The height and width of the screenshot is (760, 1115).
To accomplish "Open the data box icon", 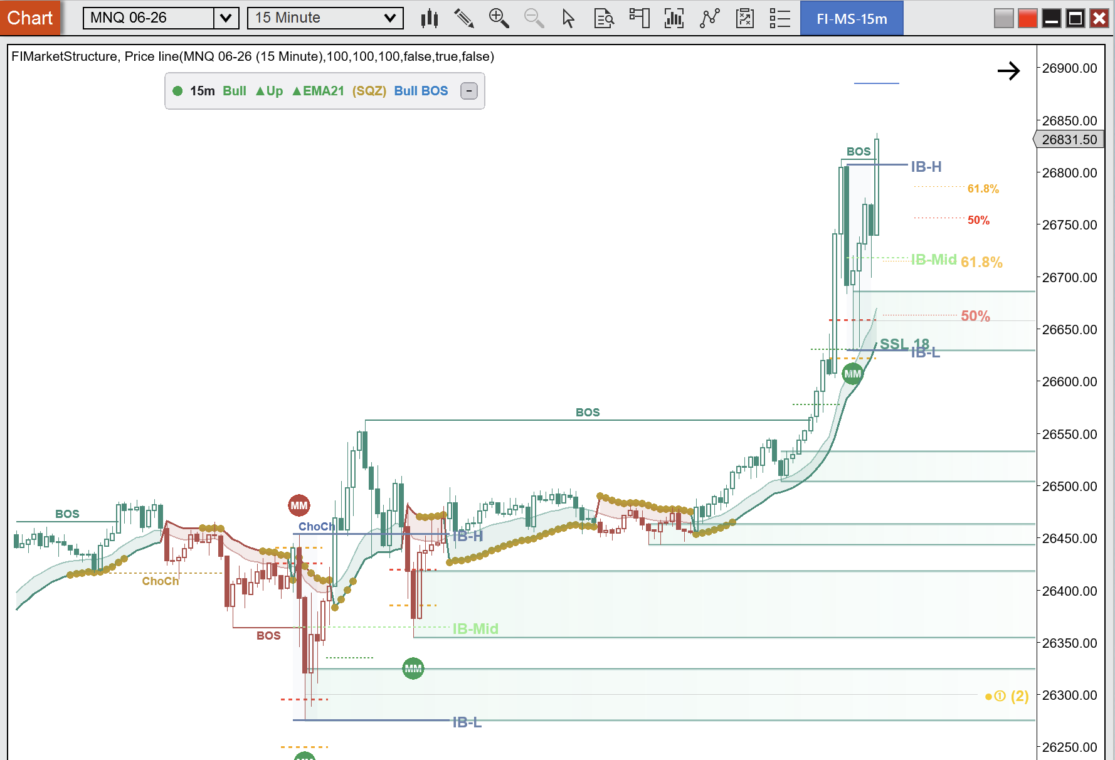I will [x=604, y=18].
